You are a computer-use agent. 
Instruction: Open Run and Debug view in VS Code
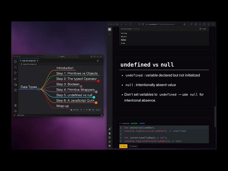click(x=15, y=79)
